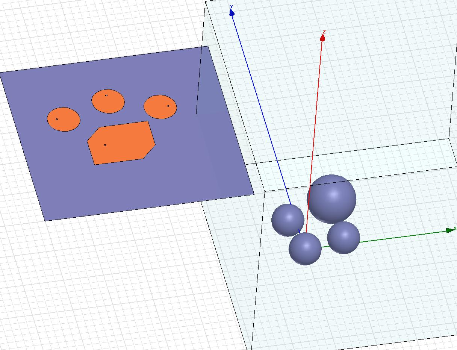
Task: Click the small point inside the polygon
Action: tap(105, 145)
